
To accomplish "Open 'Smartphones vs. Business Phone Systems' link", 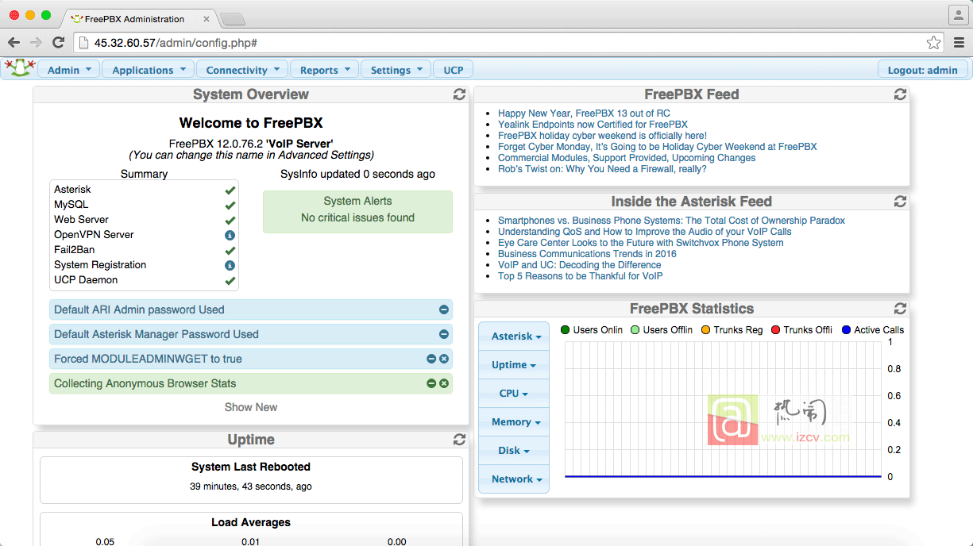I will point(671,221).
